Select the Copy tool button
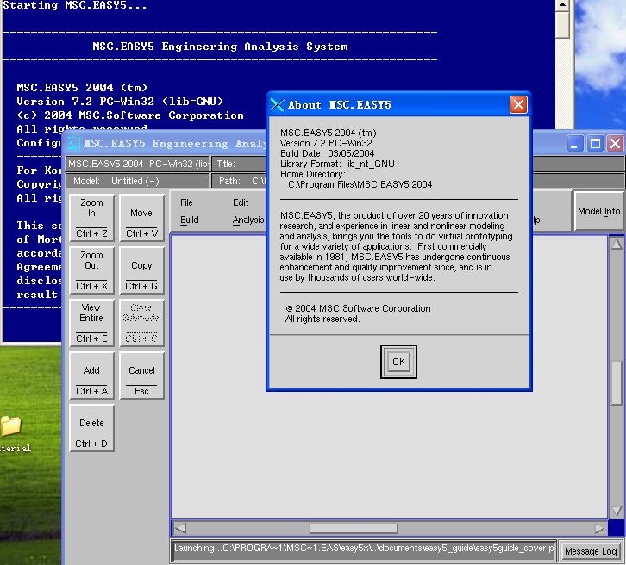Screen dimensions: 626x565 (x=141, y=270)
